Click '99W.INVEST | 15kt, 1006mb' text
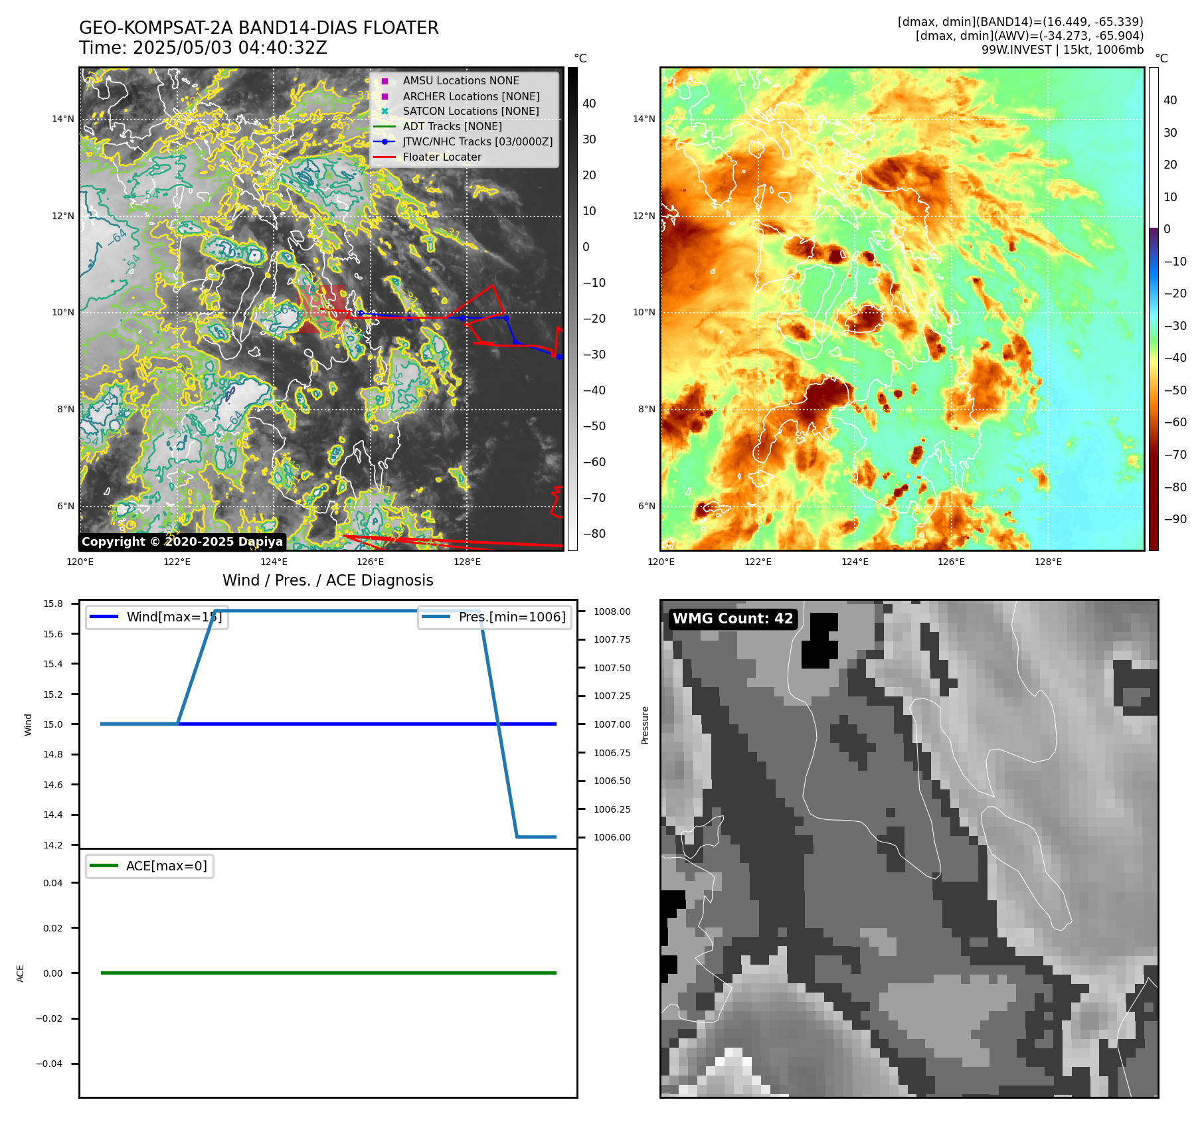 1063,50
